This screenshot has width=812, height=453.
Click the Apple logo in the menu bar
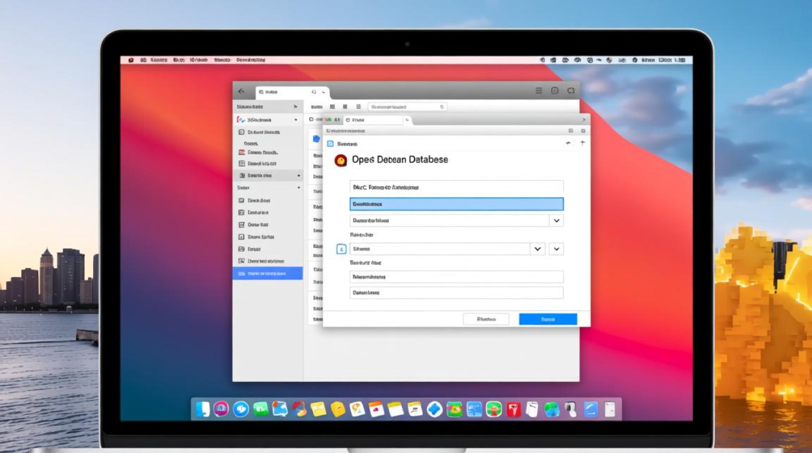[x=130, y=60]
